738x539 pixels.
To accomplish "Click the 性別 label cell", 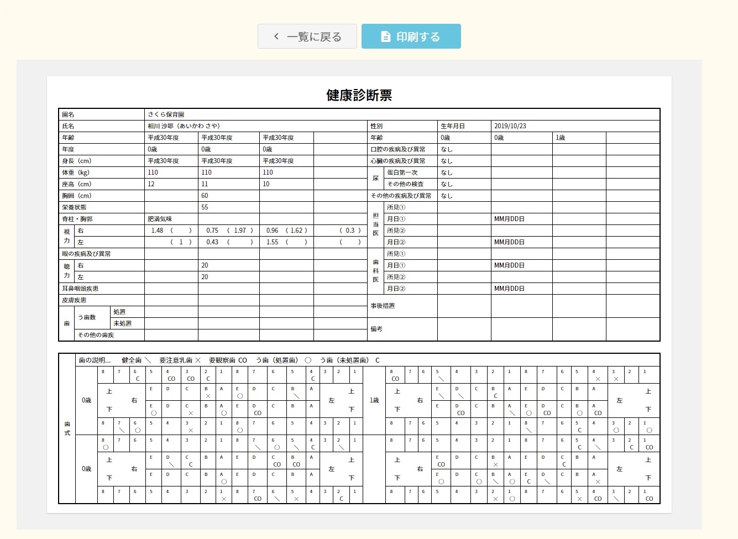I will [x=402, y=126].
